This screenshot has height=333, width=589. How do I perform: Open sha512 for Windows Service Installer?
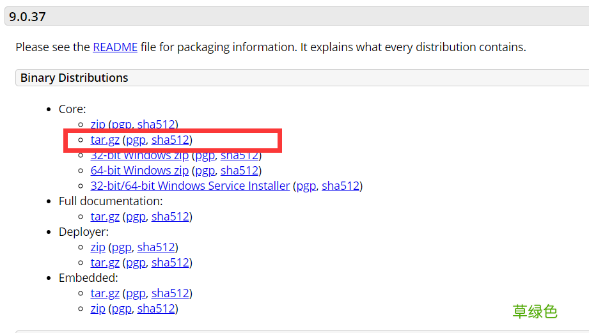click(340, 186)
